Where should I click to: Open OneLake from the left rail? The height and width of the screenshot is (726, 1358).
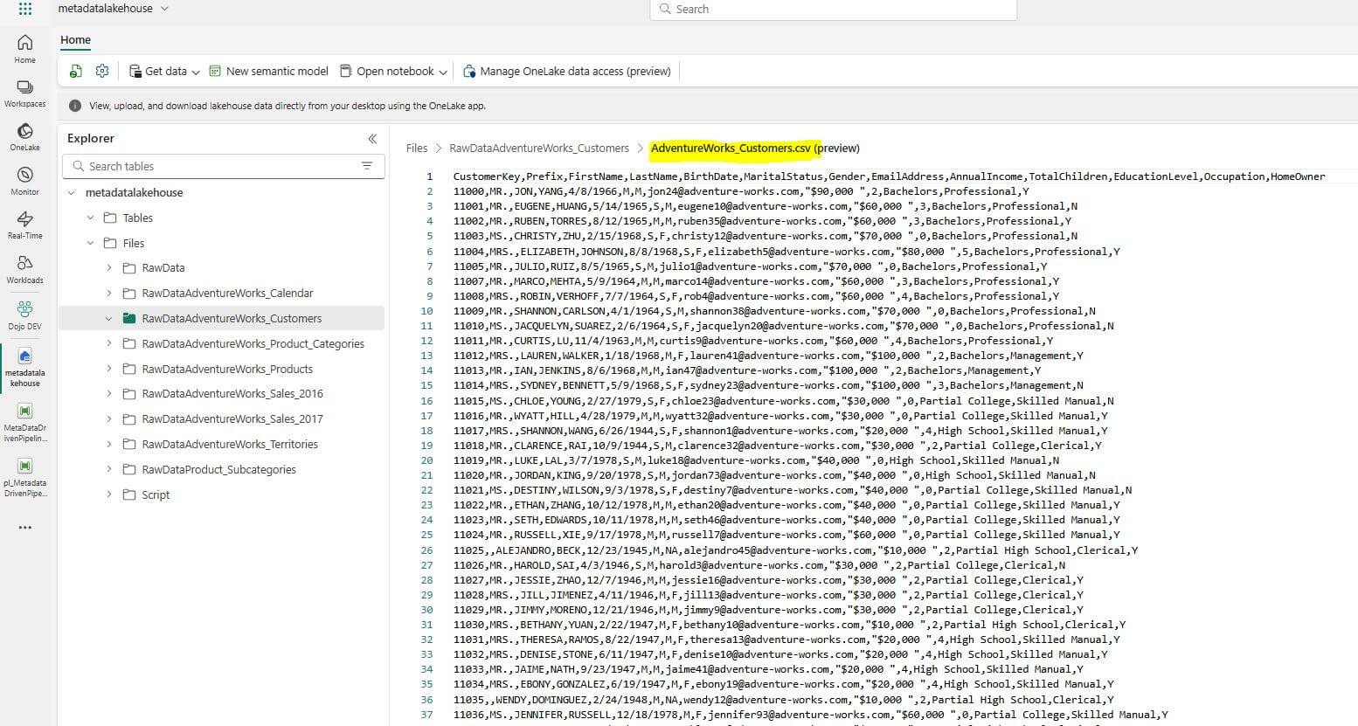(x=24, y=136)
